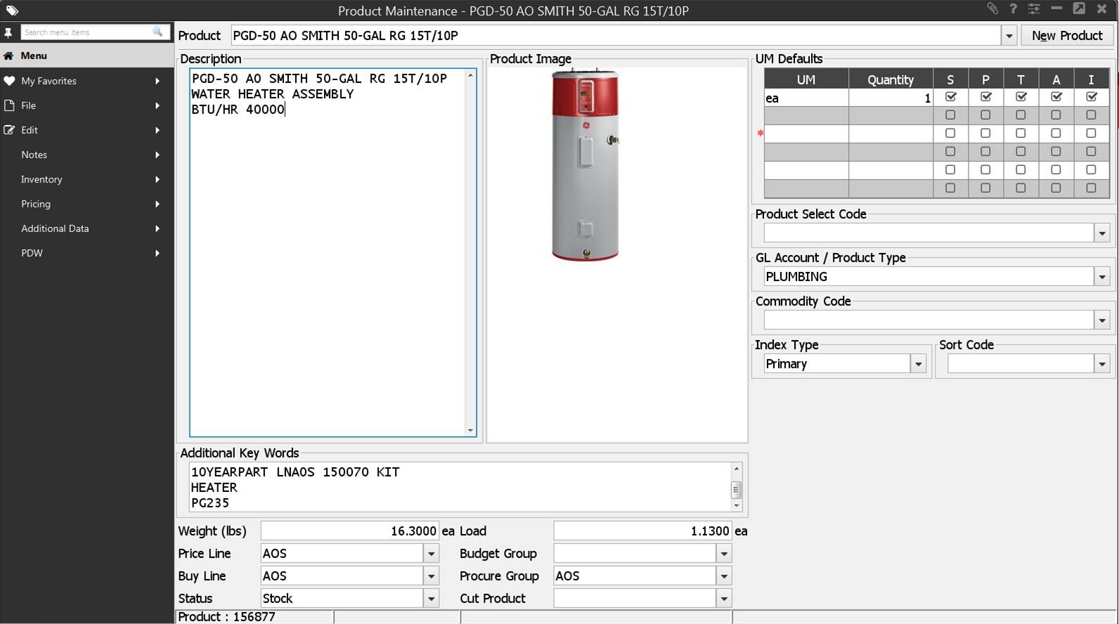
Task: Open the help question mark icon
Action: point(1013,8)
